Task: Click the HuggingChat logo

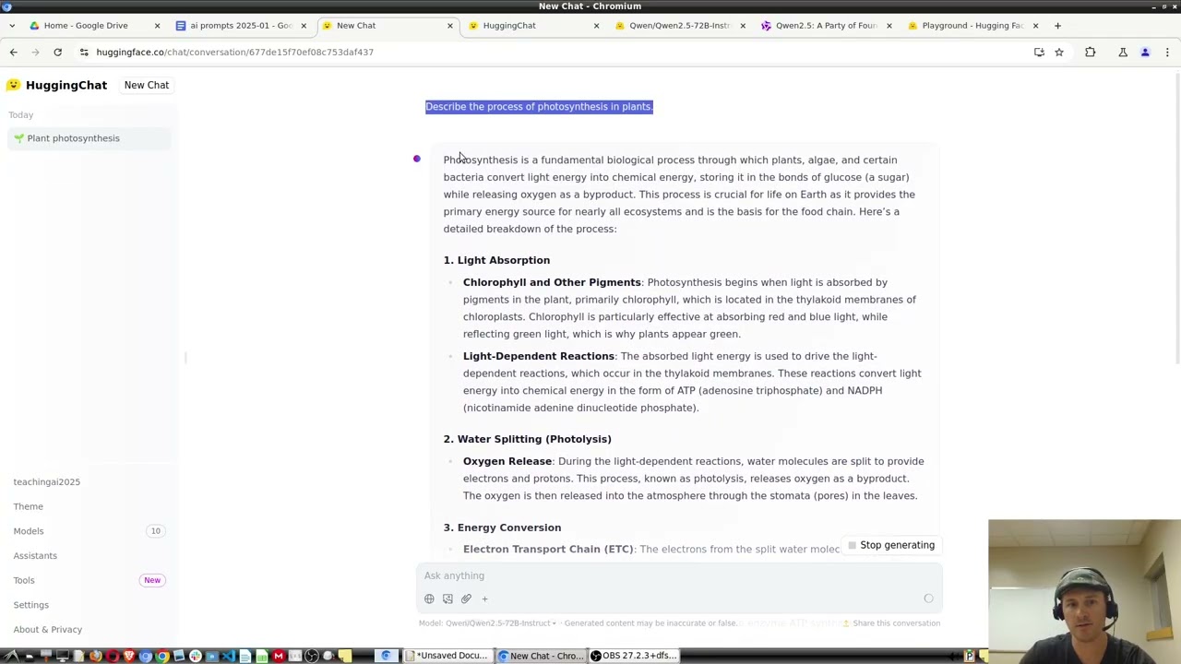Action: 56,85
